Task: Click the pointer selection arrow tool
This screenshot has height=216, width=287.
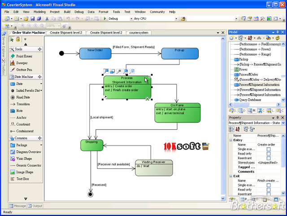Action: 12,40
